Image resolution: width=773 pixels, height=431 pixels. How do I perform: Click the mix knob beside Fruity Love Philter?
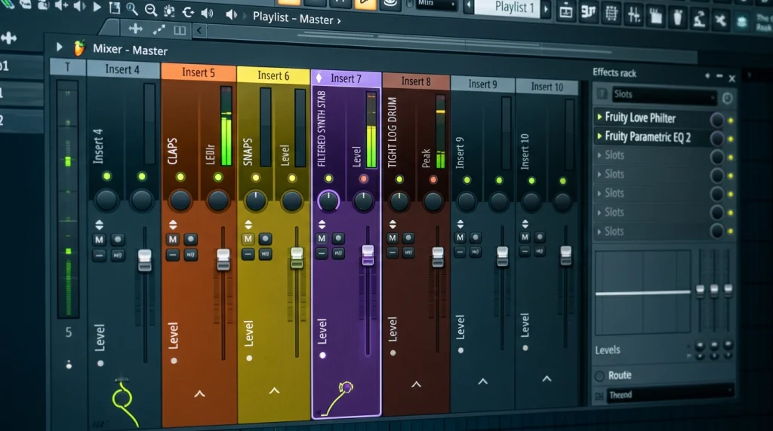716,120
